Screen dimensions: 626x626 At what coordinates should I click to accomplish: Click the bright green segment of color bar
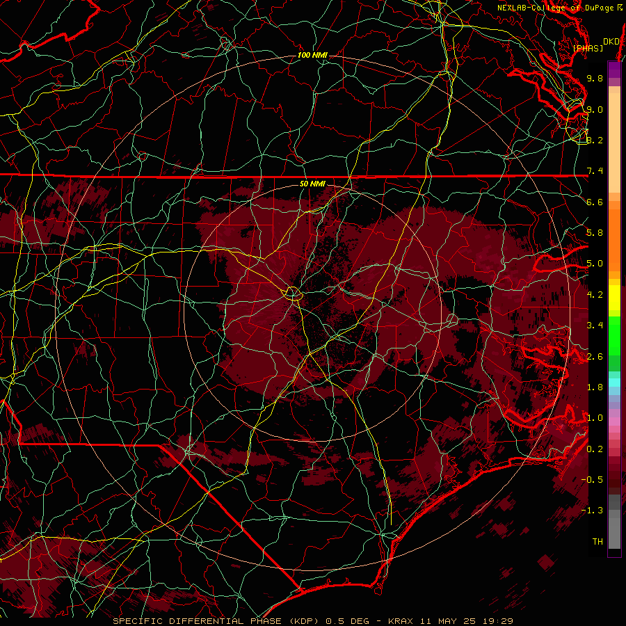614,335
